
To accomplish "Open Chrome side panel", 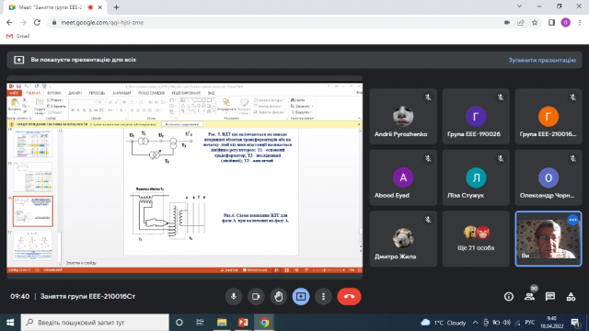I will [551, 22].
